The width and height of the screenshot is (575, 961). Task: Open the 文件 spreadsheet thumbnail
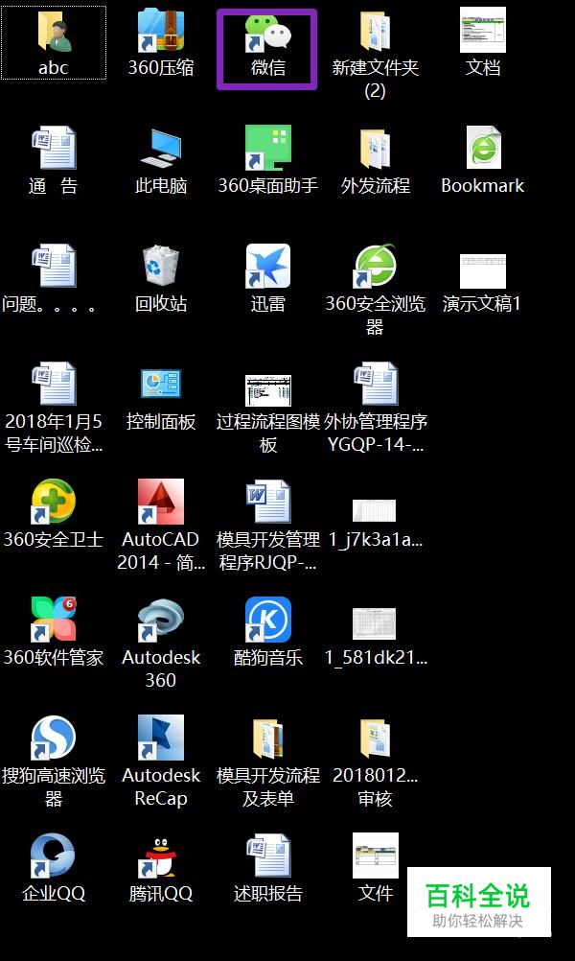point(375,856)
